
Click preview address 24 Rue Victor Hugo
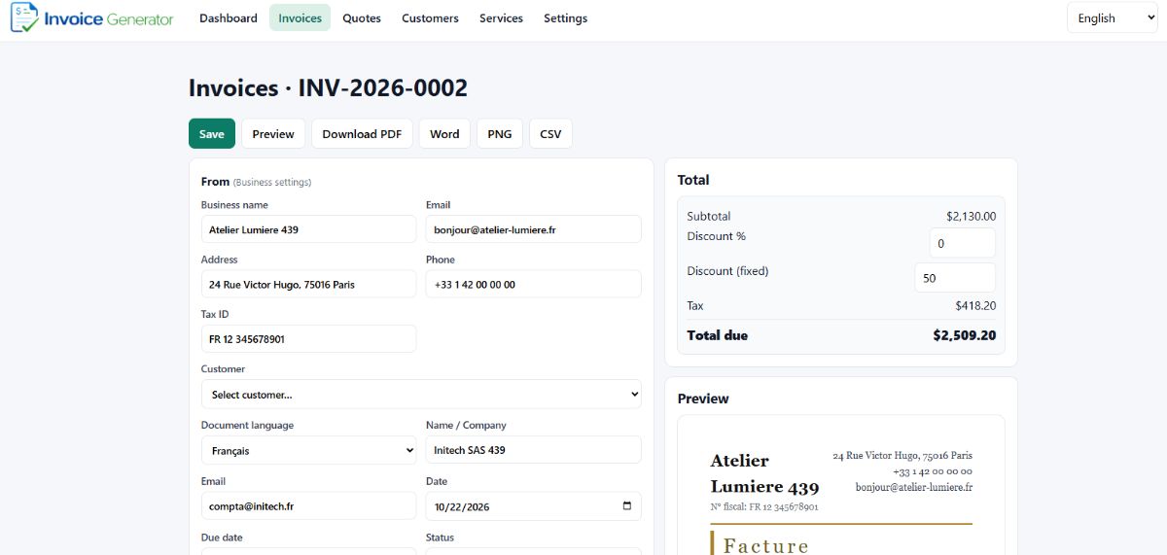pyautogui.click(x=902, y=455)
